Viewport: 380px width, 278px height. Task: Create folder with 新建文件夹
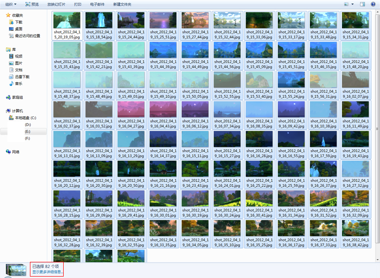click(122, 4)
